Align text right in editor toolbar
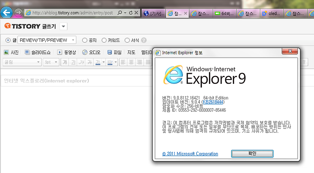Image resolution: width=314 pixels, height=173 pixels. click(140, 62)
